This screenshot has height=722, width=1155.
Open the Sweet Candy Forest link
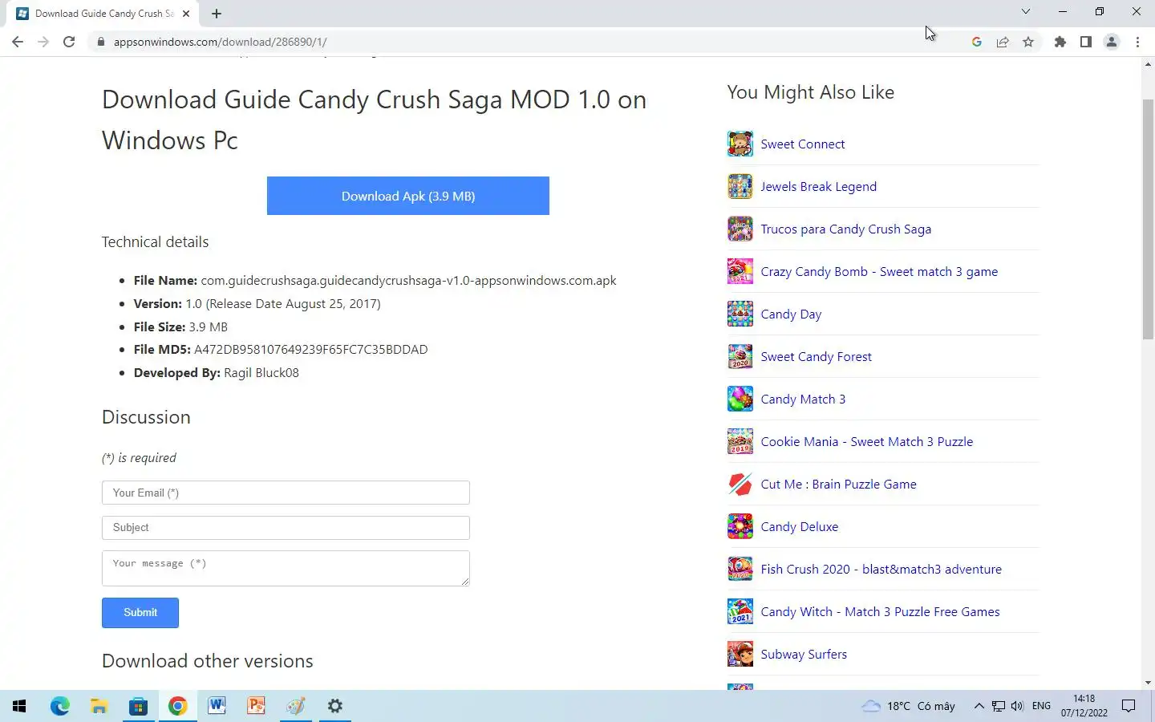pyautogui.click(x=816, y=357)
